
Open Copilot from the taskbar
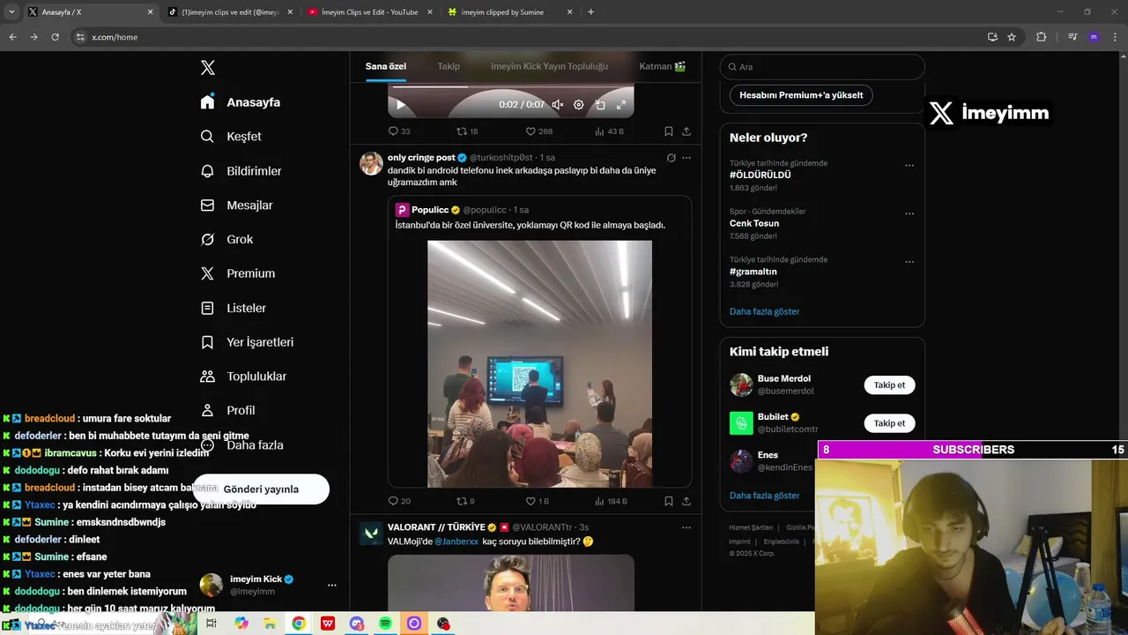(241, 624)
